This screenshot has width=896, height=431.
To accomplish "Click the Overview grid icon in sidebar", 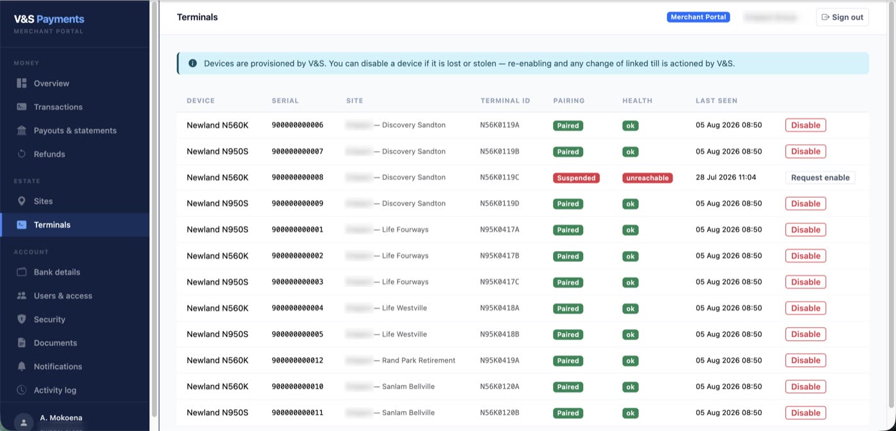I will tap(22, 83).
